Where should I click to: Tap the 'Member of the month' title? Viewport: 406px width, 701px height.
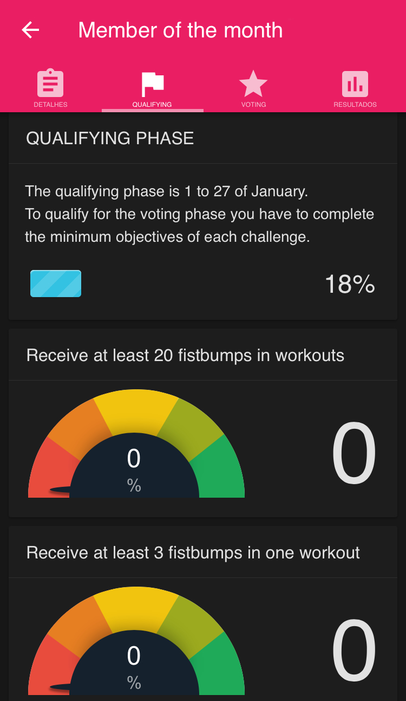click(x=180, y=30)
